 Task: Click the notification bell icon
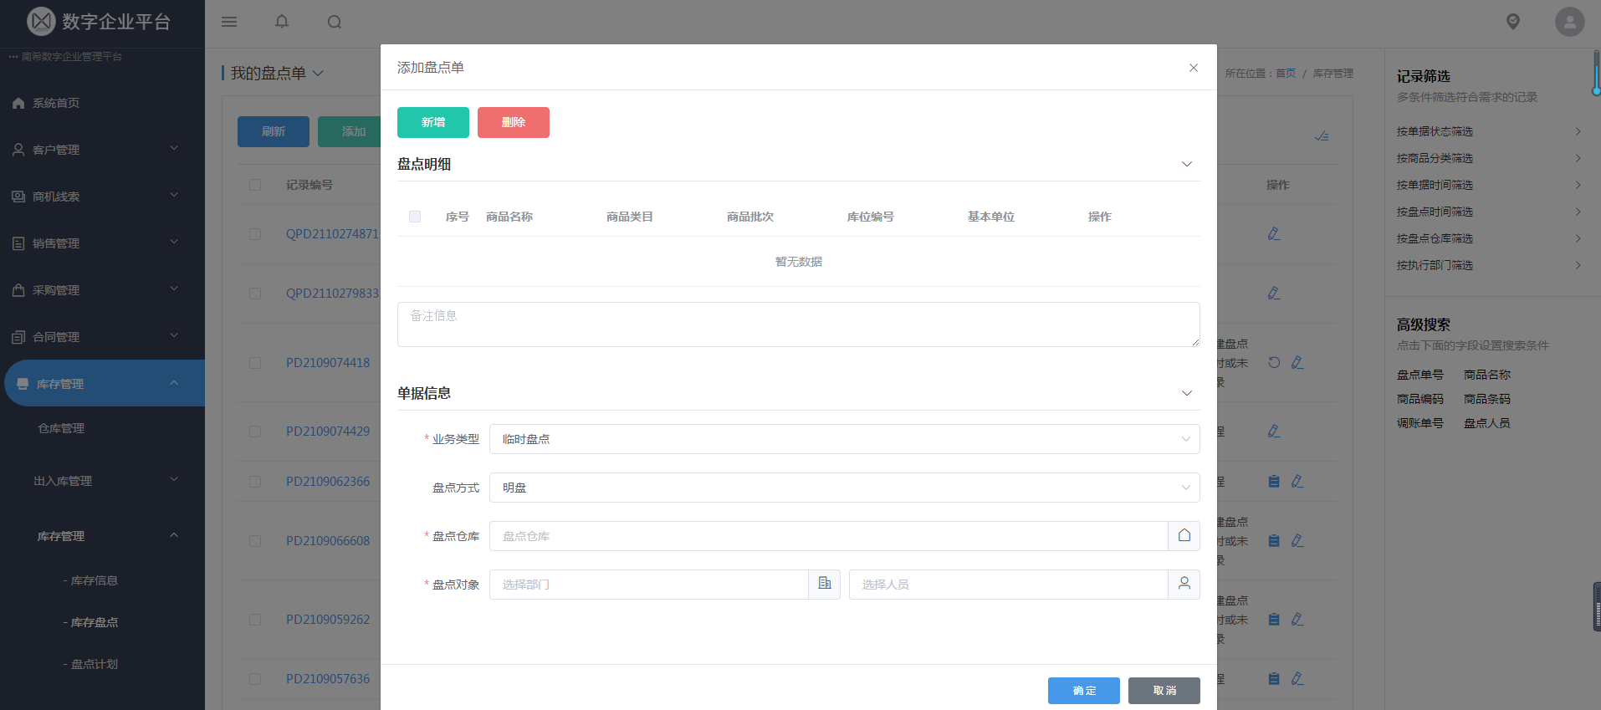(x=282, y=22)
